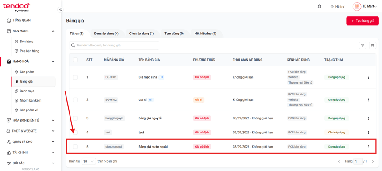The image size is (382, 171).
Task: Click the Hóa đơn điện tử icon
Action: point(9,120)
